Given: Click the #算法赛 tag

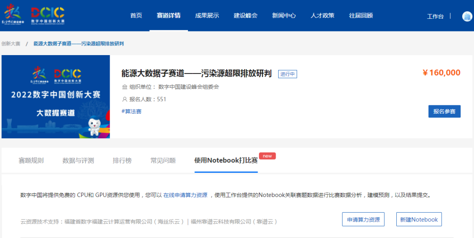Looking at the screenshot, I should [132, 112].
